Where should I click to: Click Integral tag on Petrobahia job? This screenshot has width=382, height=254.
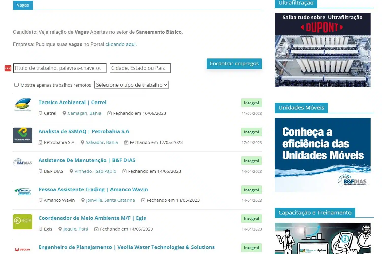tap(251, 132)
